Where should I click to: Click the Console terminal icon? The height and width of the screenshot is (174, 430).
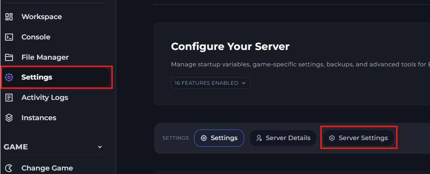tap(9, 37)
